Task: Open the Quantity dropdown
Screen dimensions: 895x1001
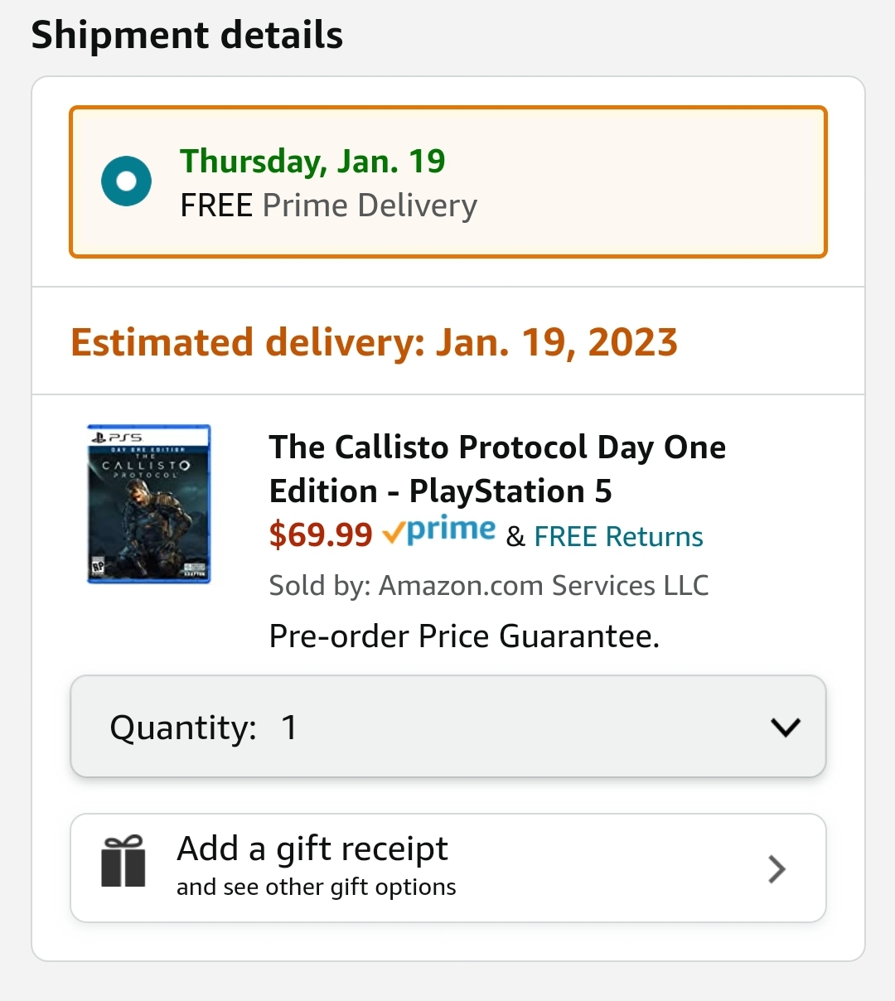Action: 447,727
